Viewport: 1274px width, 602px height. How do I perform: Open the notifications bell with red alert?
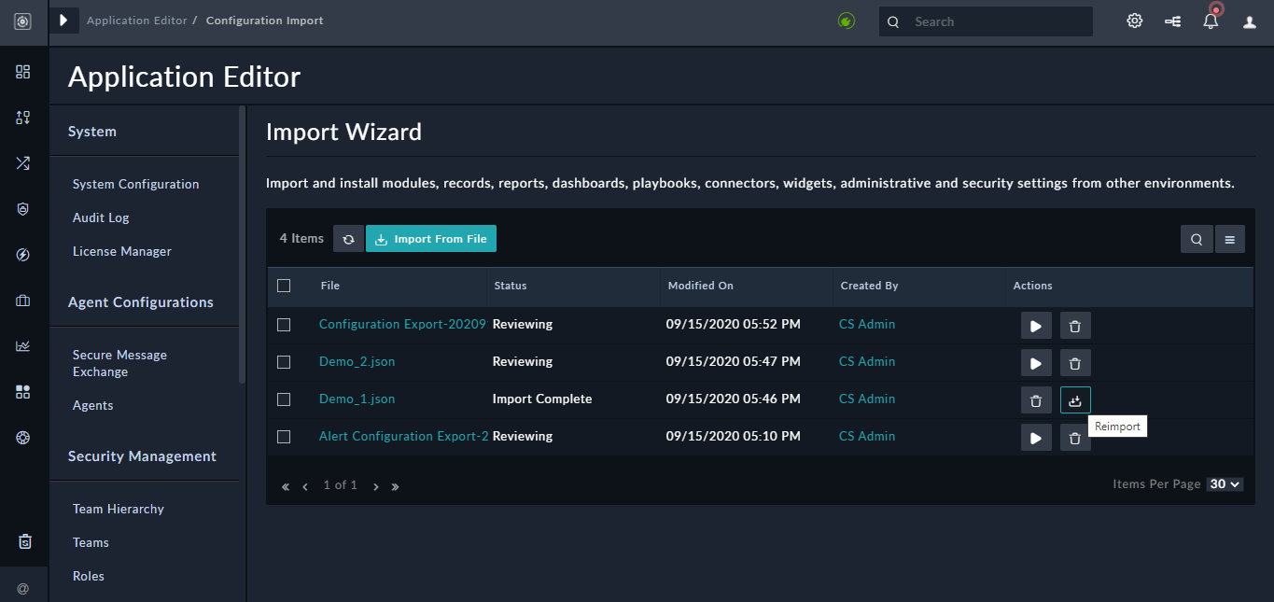(1211, 21)
